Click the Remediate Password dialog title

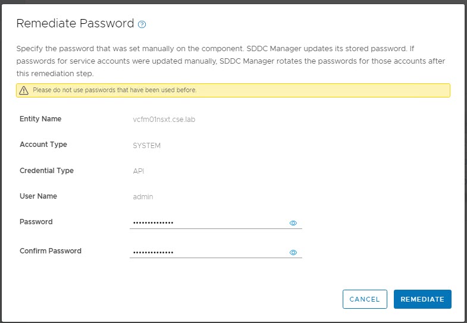point(75,24)
